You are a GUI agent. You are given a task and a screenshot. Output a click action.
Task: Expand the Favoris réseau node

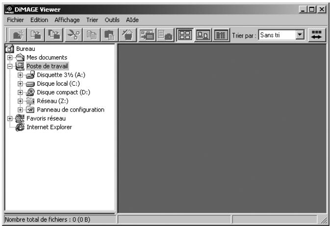coord(10,118)
